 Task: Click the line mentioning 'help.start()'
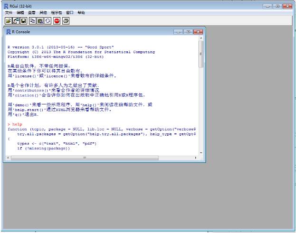(59, 110)
